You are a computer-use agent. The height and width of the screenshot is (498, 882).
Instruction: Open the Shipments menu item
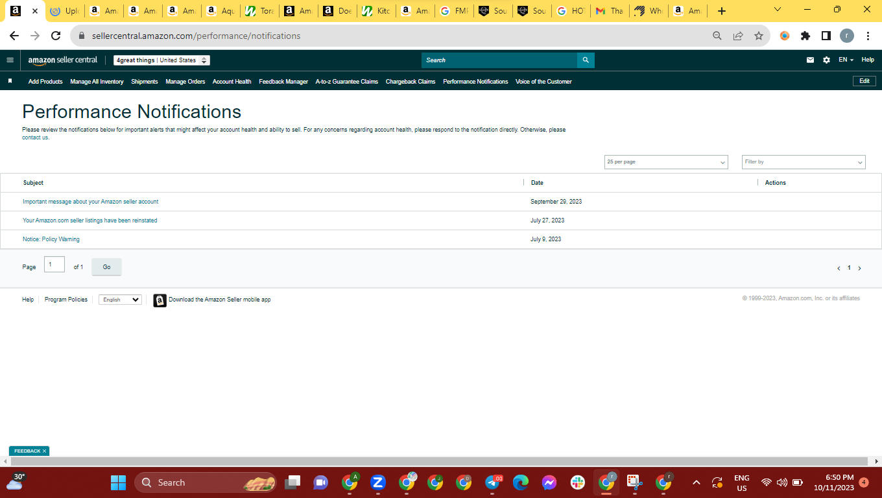tap(145, 82)
